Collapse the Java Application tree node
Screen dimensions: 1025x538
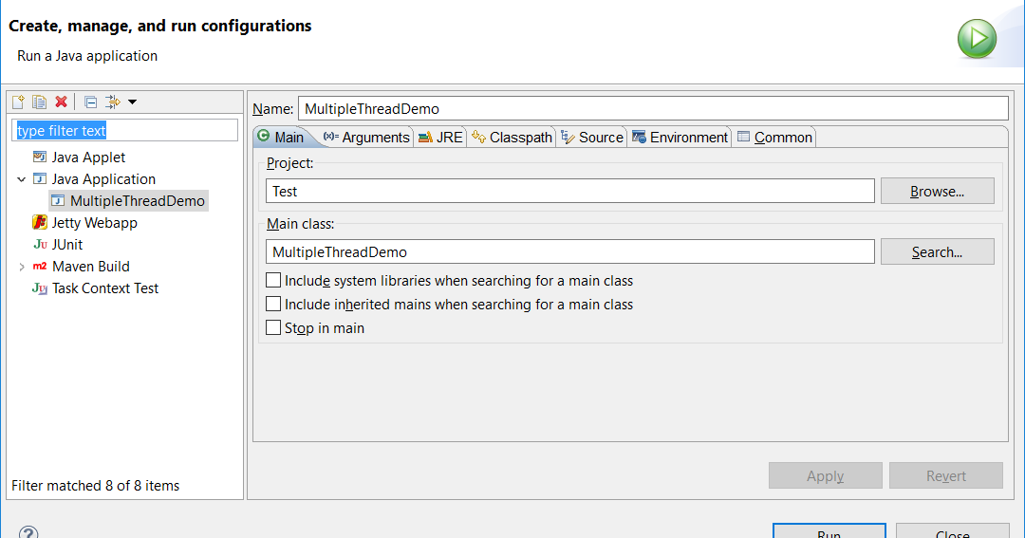click(x=22, y=179)
